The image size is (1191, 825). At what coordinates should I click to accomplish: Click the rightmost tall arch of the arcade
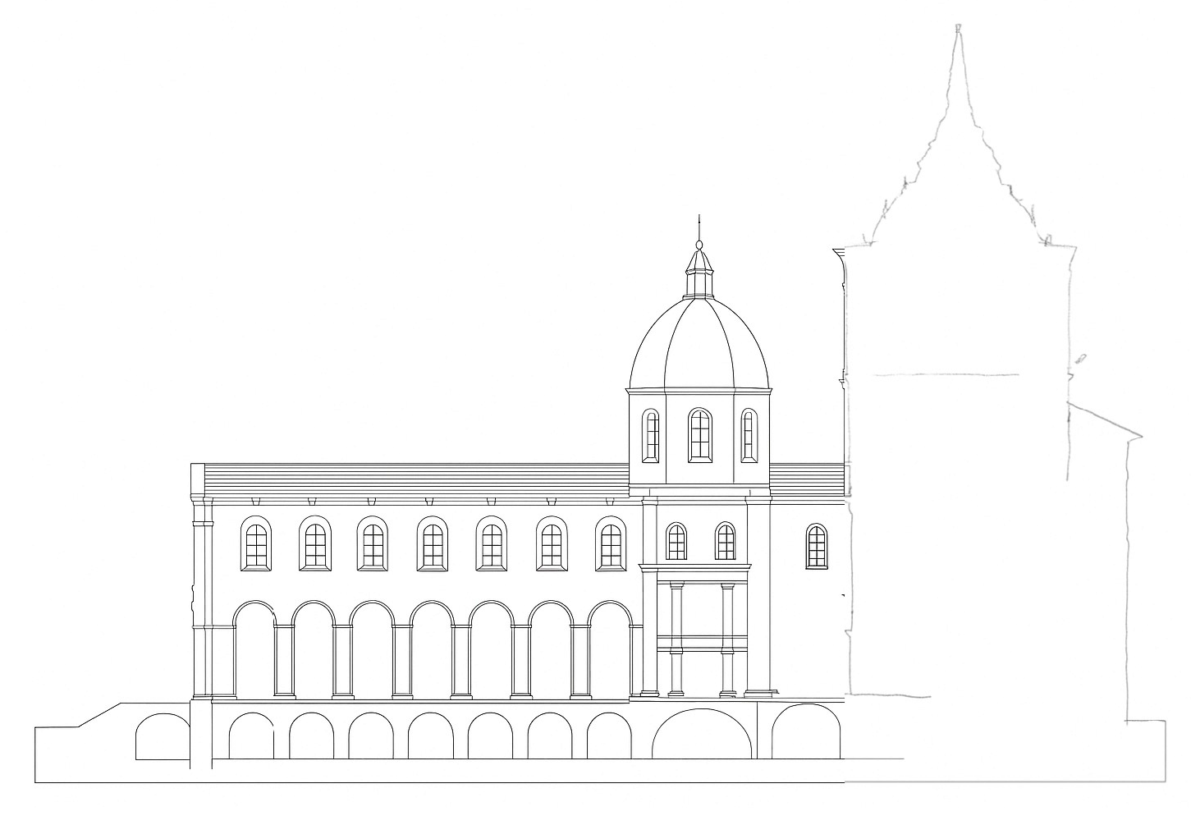pyautogui.click(x=609, y=653)
